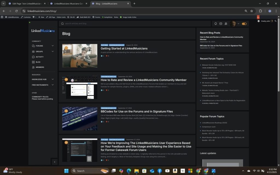Expand the Free Instruments submenu

click(x=52, y=85)
